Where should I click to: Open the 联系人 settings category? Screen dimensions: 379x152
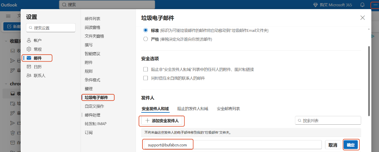coord(39,76)
